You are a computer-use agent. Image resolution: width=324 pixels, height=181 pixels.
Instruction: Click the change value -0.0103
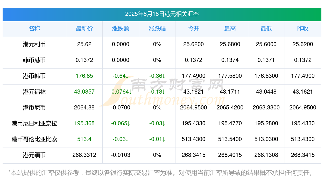click(x=121, y=155)
